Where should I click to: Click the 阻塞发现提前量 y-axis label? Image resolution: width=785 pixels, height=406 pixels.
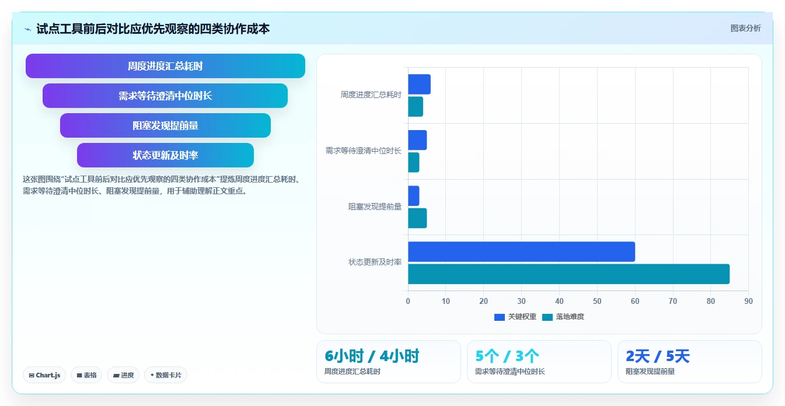(375, 206)
